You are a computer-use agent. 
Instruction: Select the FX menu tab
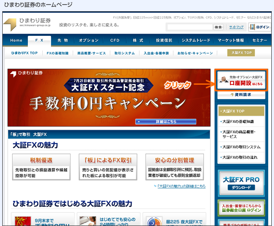pyautogui.click(x=40, y=40)
